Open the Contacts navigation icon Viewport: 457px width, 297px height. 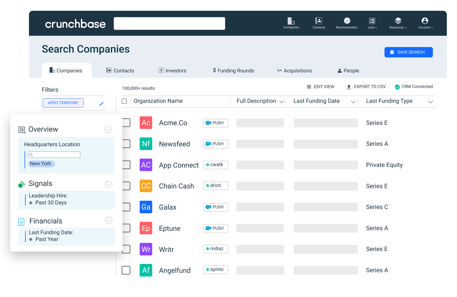319,21
